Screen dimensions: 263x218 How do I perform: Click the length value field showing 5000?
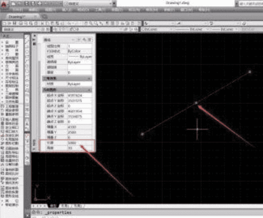click(79, 143)
